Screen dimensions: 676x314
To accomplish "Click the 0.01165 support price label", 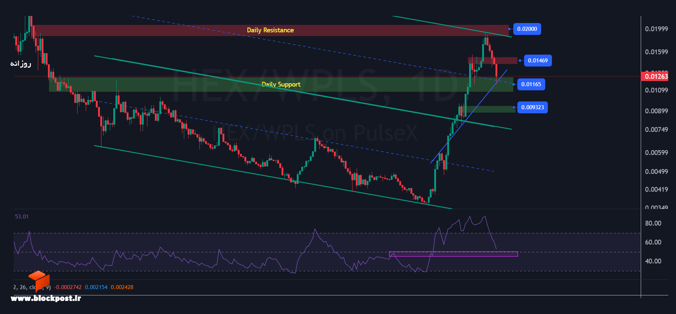I will 531,84.
